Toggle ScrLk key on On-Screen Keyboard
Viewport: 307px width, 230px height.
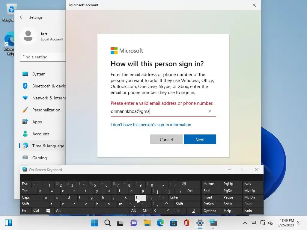click(232, 204)
